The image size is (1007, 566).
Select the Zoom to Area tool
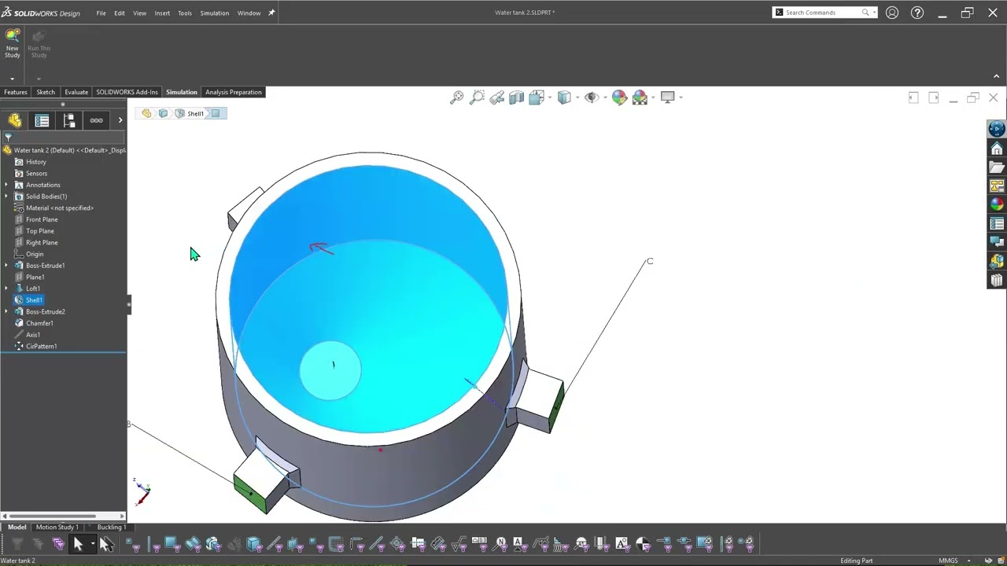477,97
